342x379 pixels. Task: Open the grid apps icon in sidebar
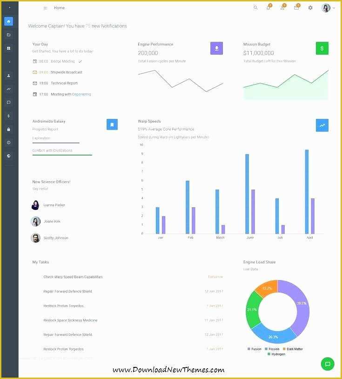pyautogui.click(x=9, y=48)
